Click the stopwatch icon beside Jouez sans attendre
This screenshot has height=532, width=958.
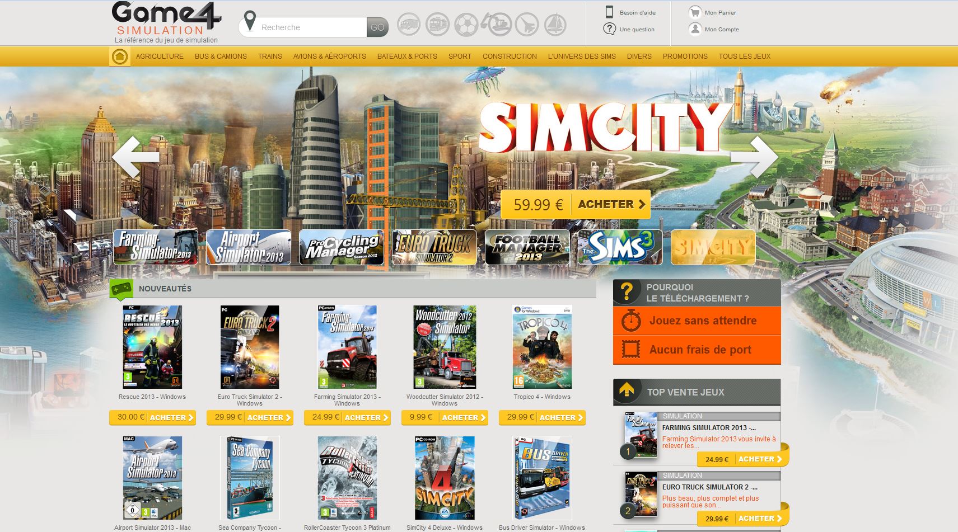pyautogui.click(x=631, y=321)
